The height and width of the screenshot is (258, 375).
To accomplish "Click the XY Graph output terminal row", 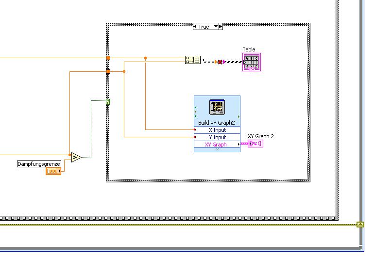I will point(217,145).
